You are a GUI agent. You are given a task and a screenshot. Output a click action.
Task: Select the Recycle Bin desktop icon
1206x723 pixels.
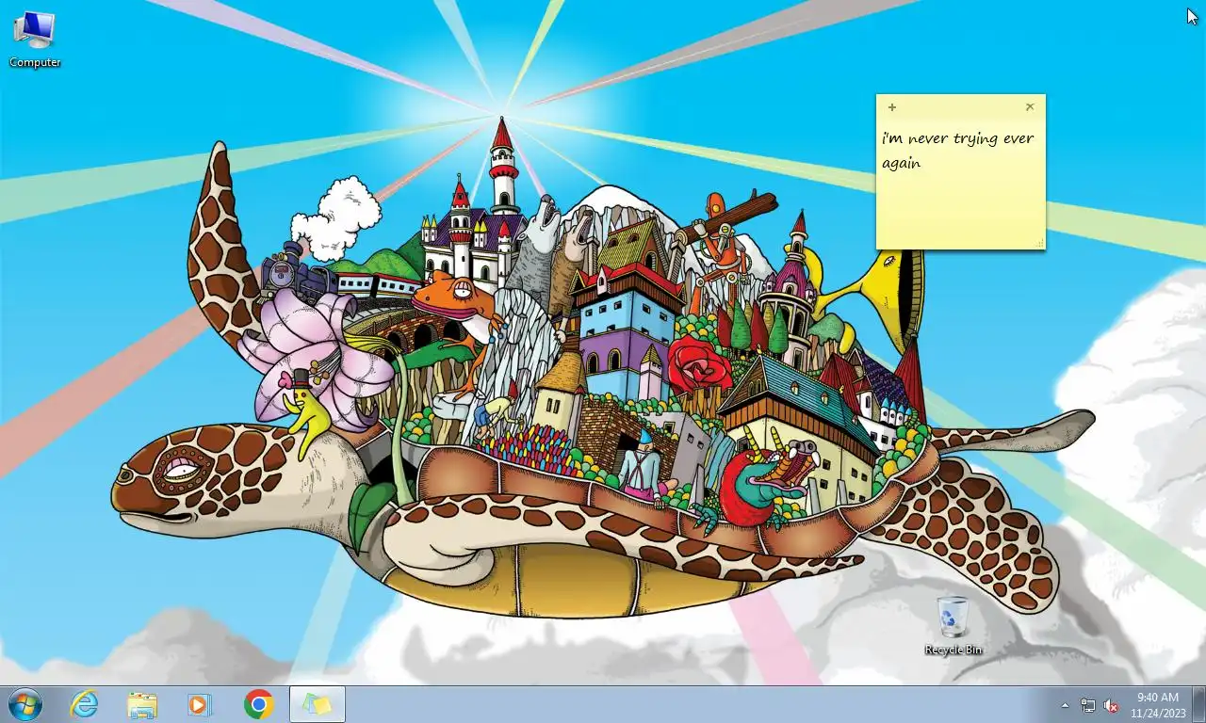(953, 626)
